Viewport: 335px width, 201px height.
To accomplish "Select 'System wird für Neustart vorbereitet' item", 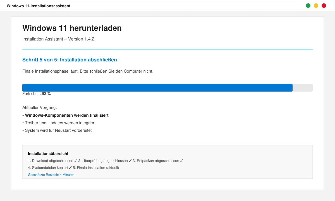I will (57, 130).
